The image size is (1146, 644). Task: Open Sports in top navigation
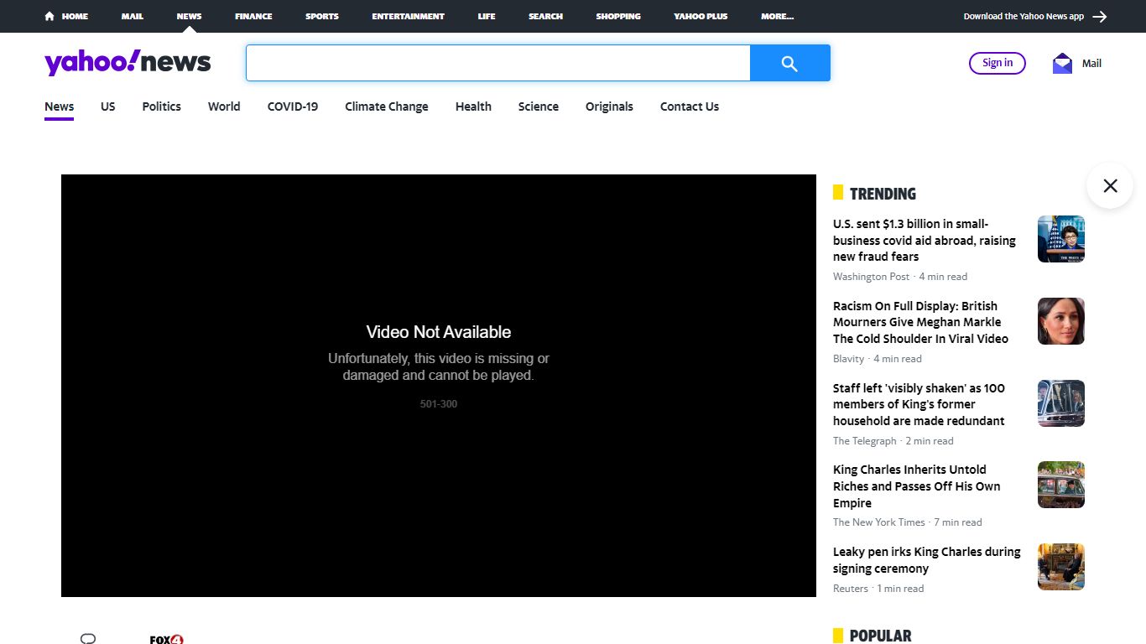(x=322, y=16)
